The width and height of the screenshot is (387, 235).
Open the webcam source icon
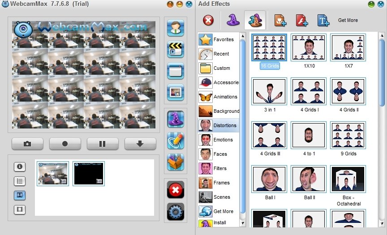[176, 28]
